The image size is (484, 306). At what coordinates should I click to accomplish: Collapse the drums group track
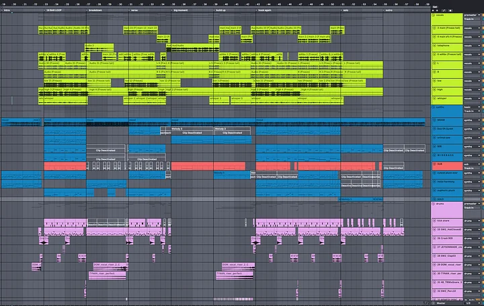[434, 204]
